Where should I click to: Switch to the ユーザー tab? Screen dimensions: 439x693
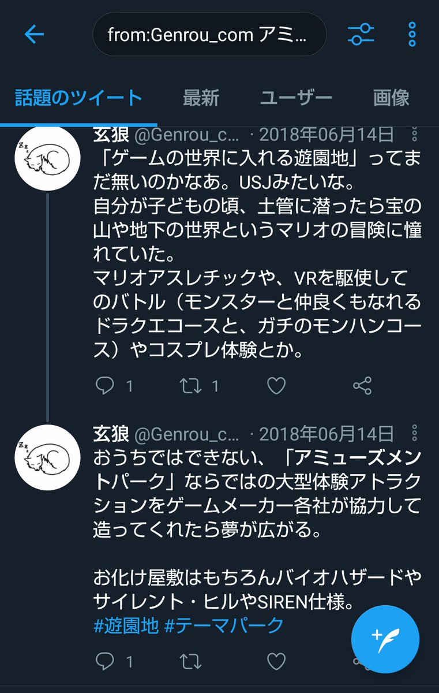(x=296, y=98)
